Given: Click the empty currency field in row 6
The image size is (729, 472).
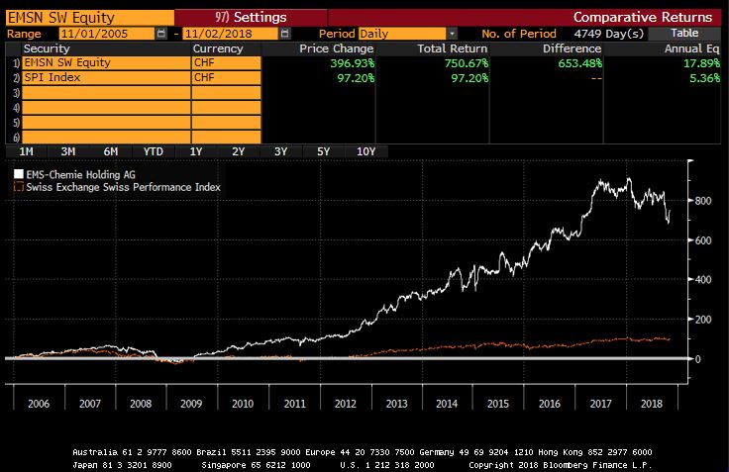Looking at the screenshot, I should tap(226, 137).
